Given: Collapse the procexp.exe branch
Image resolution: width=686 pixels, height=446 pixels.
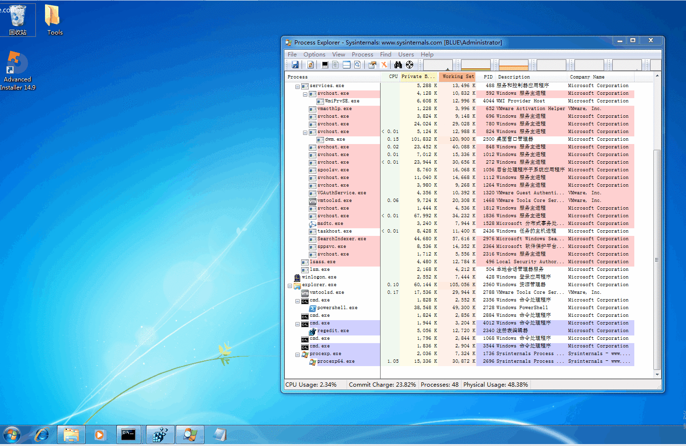Looking at the screenshot, I should pos(297,355).
